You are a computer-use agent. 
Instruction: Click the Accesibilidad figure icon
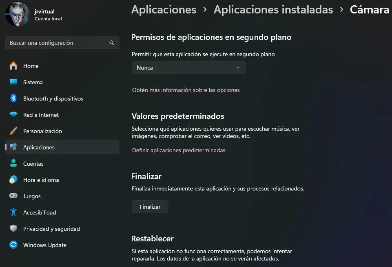coord(13,212)
